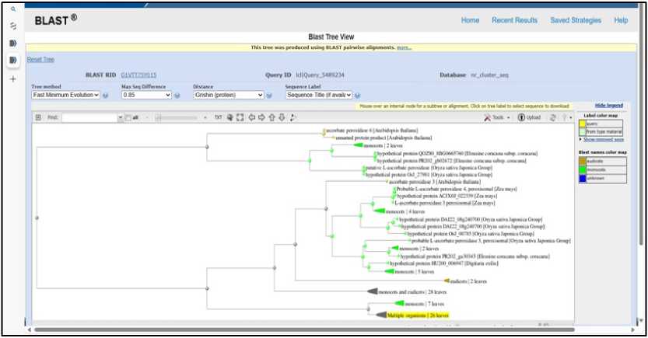The width and height of the screenshot is (648, 338).
Task: Click the plus icon in left sidebar
Action: [x=13, y=78]
